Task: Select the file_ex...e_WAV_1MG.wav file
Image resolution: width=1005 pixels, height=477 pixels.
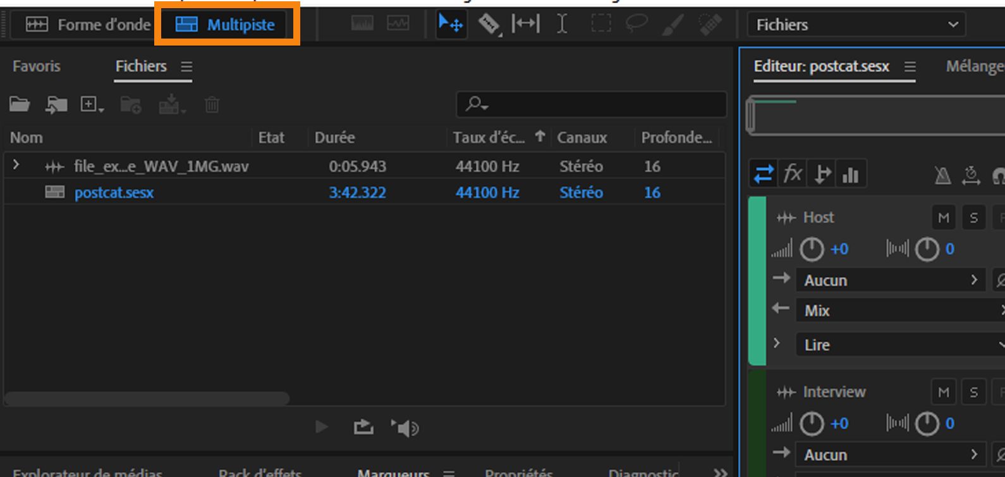Action: coord(161,166)
